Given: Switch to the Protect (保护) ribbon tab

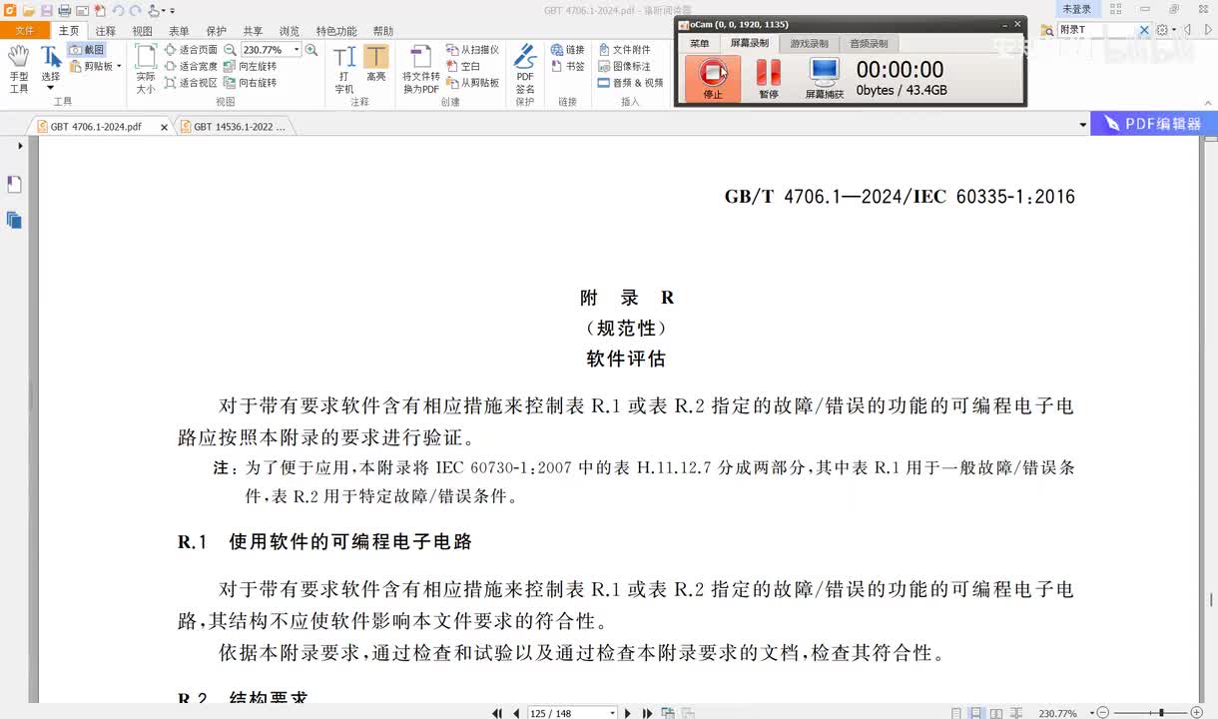Looking at the screenshot, I should pos(216,31).
